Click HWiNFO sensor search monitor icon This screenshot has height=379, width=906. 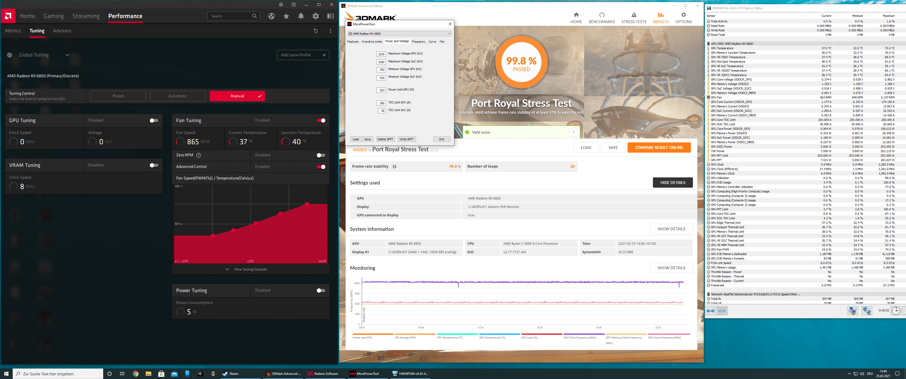pyautogui.click(x=853, y=311)
